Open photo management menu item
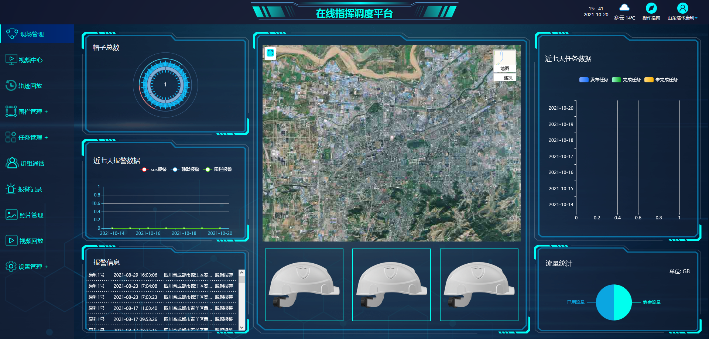 point(31,215)
